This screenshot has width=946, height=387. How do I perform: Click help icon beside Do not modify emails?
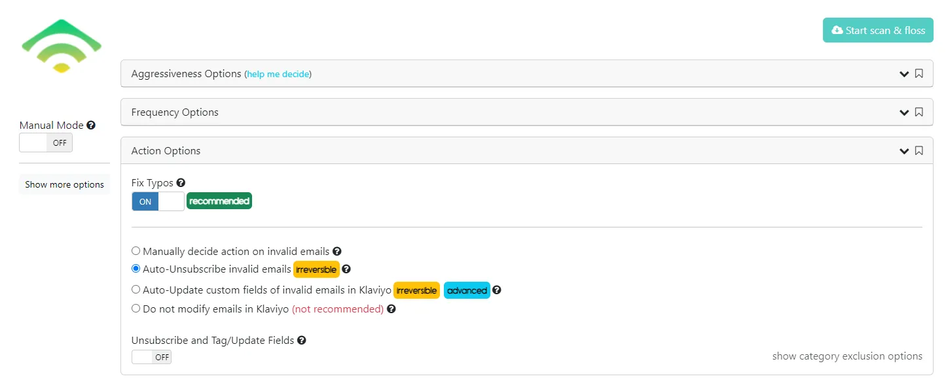[x=391, y=309]
